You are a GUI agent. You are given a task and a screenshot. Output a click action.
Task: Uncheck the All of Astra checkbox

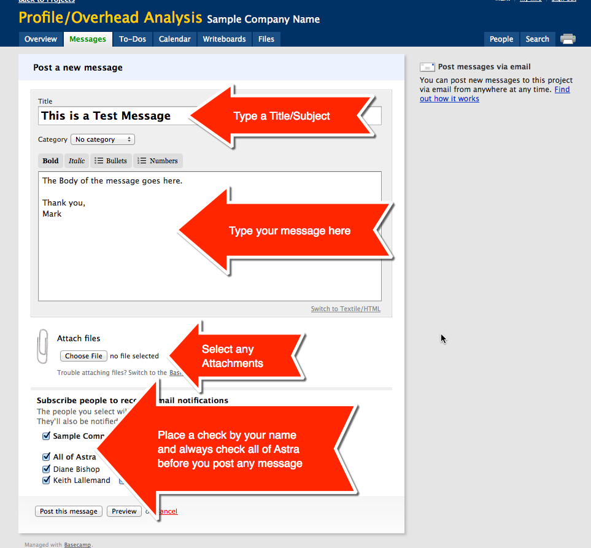coord(46,457)
